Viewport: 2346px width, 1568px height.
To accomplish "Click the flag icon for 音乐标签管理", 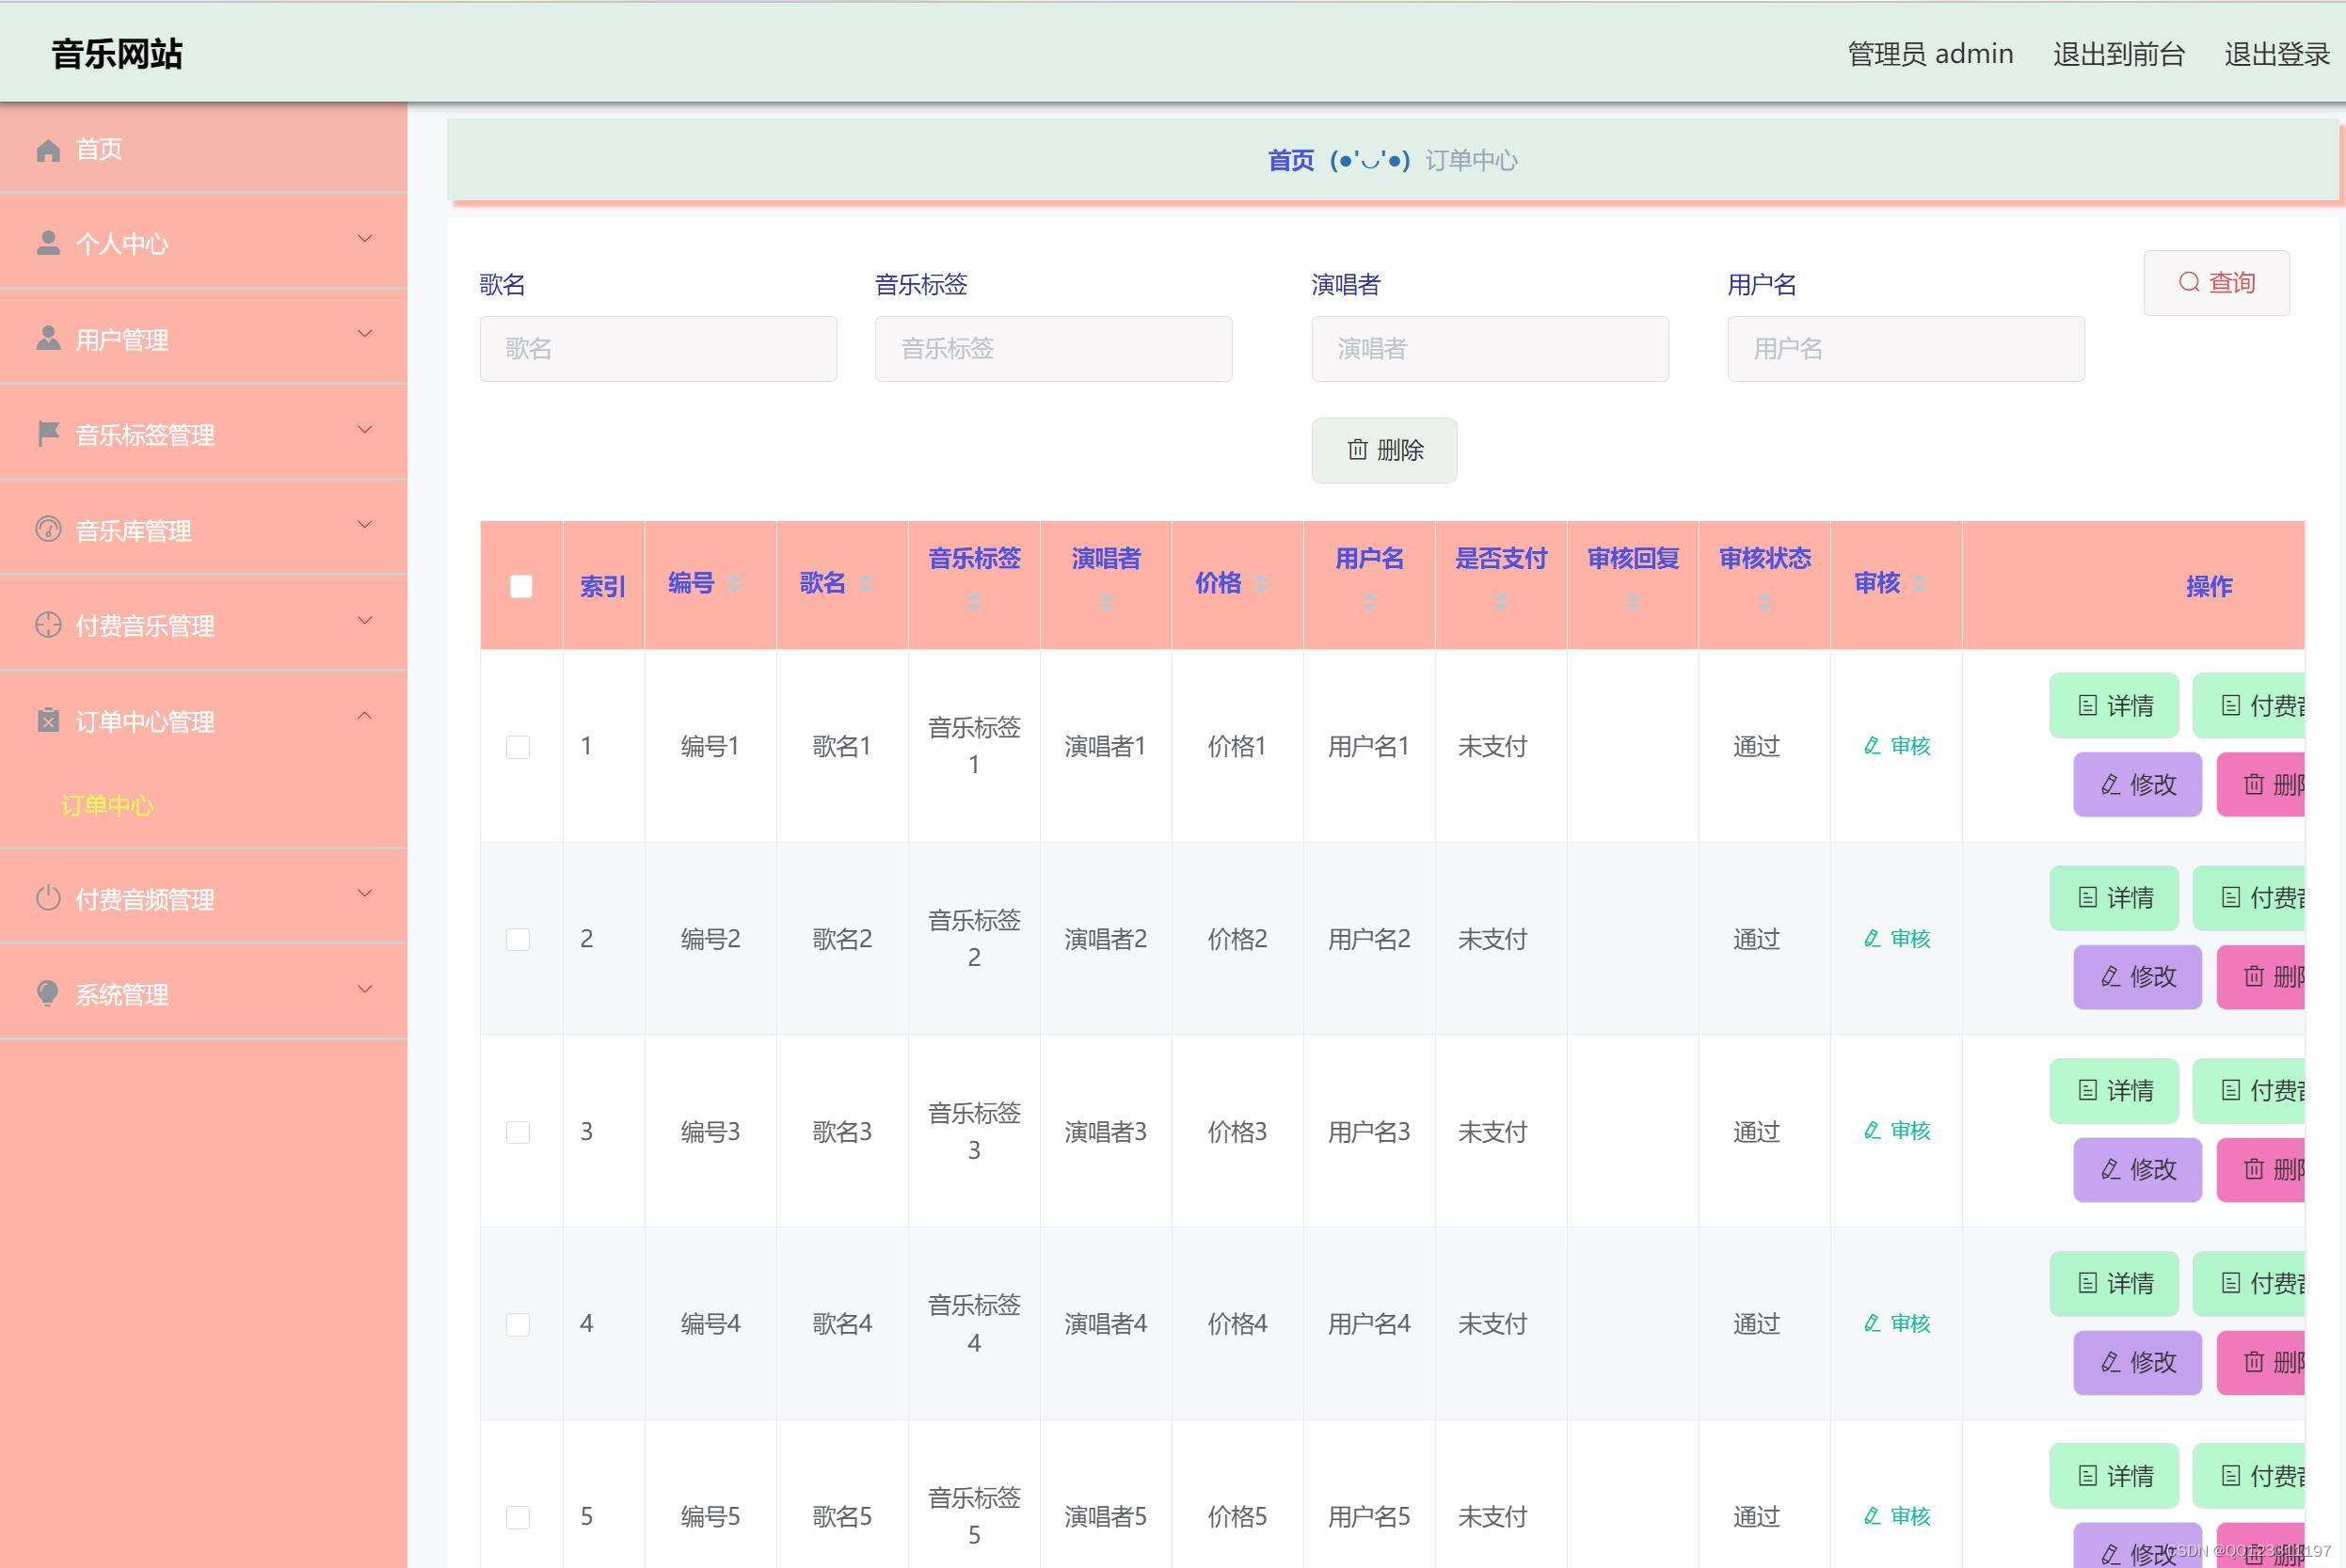I will [48, 434].
